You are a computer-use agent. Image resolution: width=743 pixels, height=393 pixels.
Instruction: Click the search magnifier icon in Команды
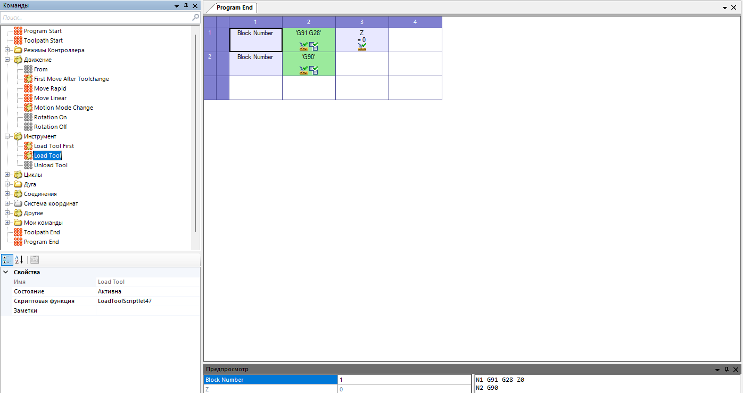195,18
